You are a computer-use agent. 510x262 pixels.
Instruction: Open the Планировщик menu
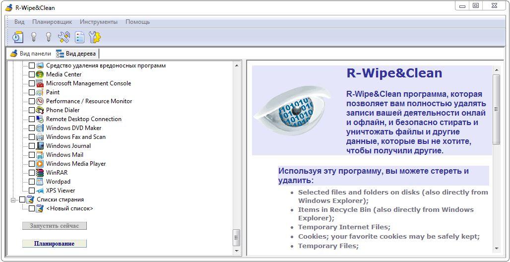[x=52, y=22]
